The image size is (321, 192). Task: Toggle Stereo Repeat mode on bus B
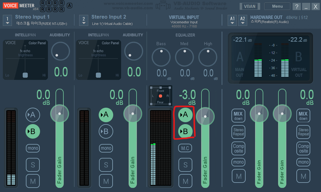pos(303,132)
